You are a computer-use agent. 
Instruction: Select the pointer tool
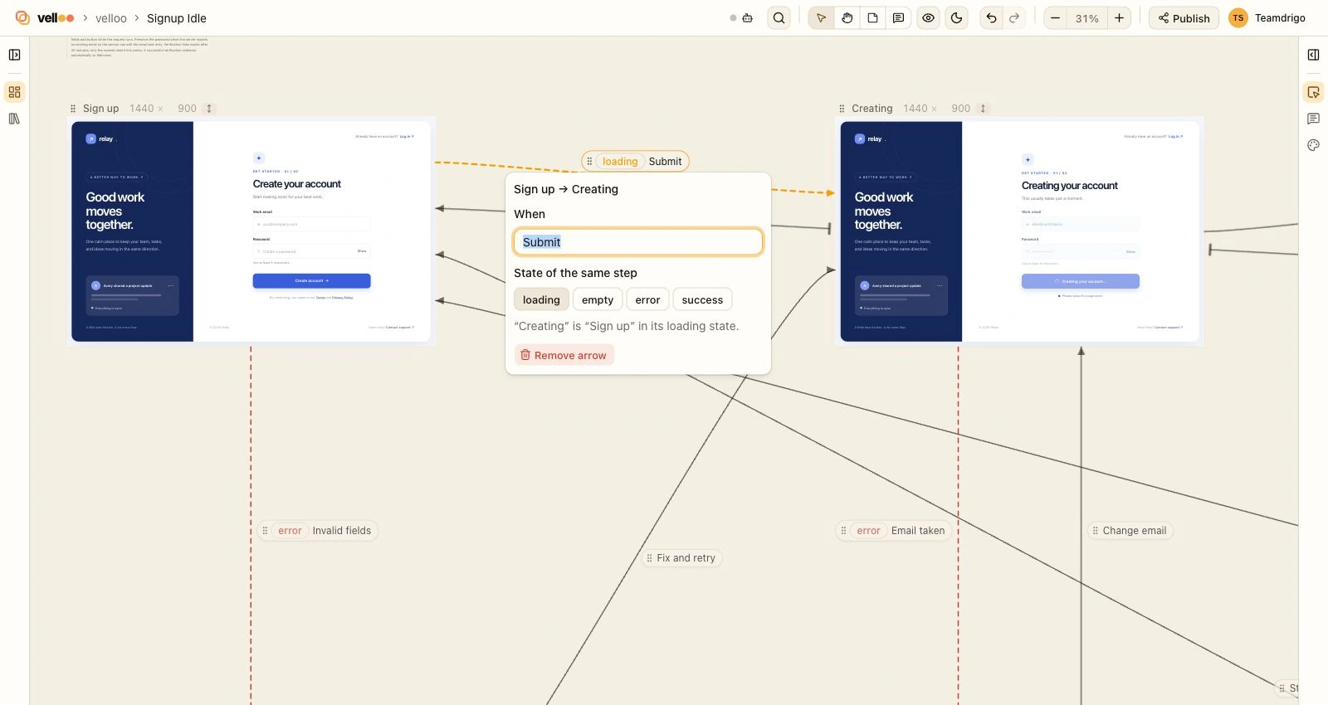(821, 17)
